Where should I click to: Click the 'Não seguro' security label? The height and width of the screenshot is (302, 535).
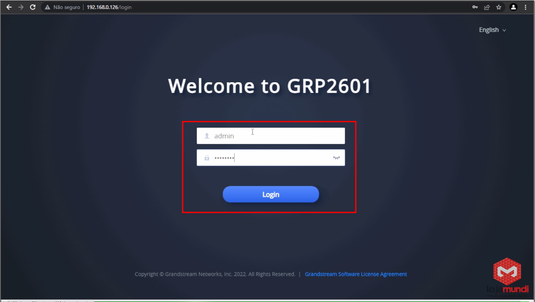(66, 7)
